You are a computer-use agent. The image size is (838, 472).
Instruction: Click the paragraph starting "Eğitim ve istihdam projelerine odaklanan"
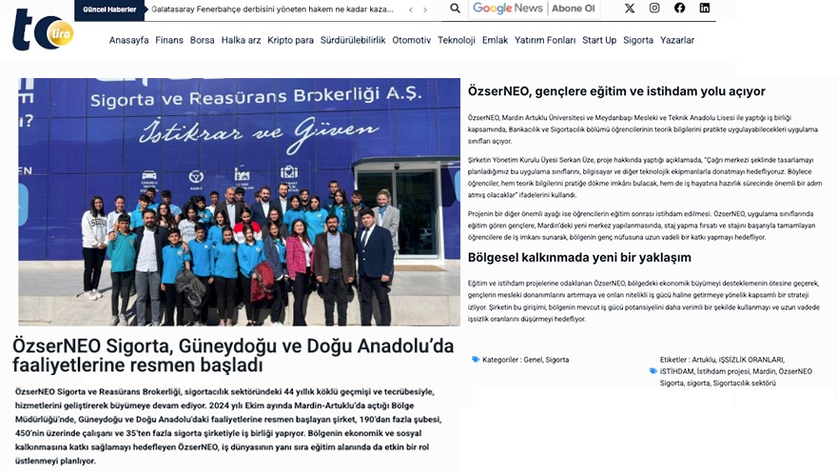(x=643, y=301)
